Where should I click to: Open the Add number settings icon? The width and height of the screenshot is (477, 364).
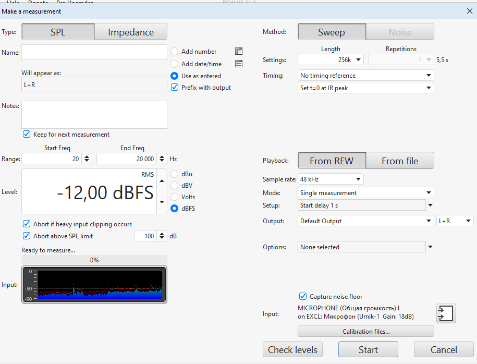(x=239, y=52)
